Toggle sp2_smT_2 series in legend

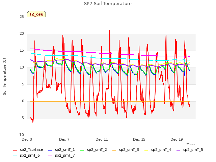(x=93, y=150)
